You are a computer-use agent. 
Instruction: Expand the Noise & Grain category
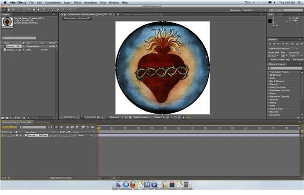point(269,109)
